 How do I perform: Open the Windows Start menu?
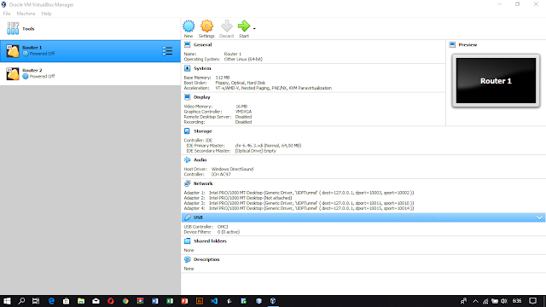7,301
